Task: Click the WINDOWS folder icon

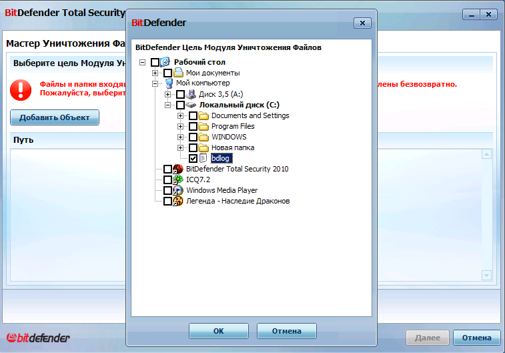Action: [203, 137]
